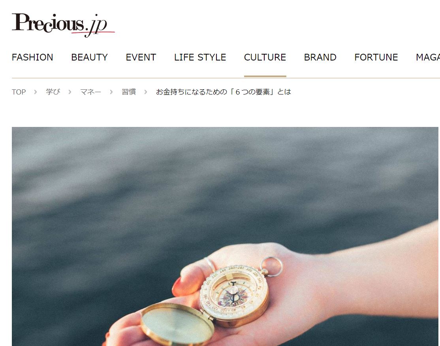Screen dimensions: 440x346
Task: Open the BRAND section
Action: point(320,57)
